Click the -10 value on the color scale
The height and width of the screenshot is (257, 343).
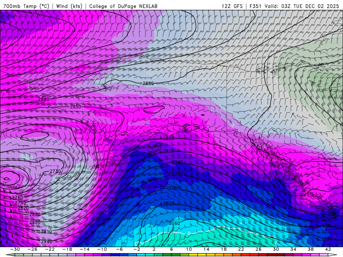pyautogui.click(x=102, y=249)
